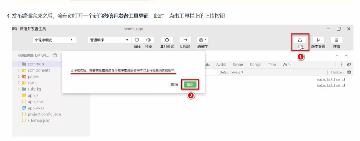Screen dimensions: 360x141
Task: Click the heima_ugo window title
Action: tap(133, 29)
